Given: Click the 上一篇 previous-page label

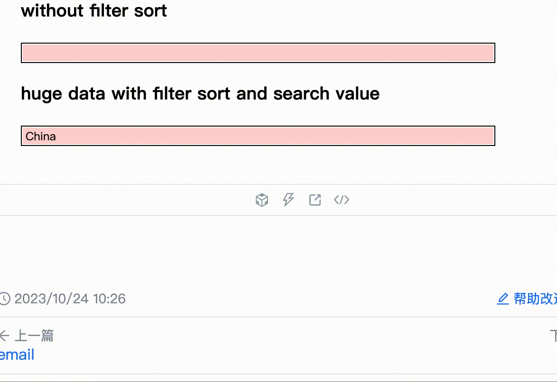Looking at the screenshot, I should [34, 336].
